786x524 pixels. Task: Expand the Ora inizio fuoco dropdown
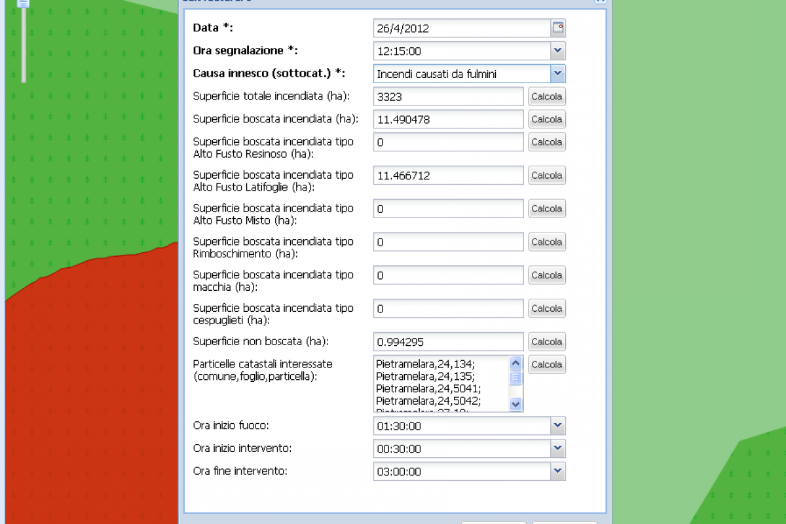[x=558, y=426]
